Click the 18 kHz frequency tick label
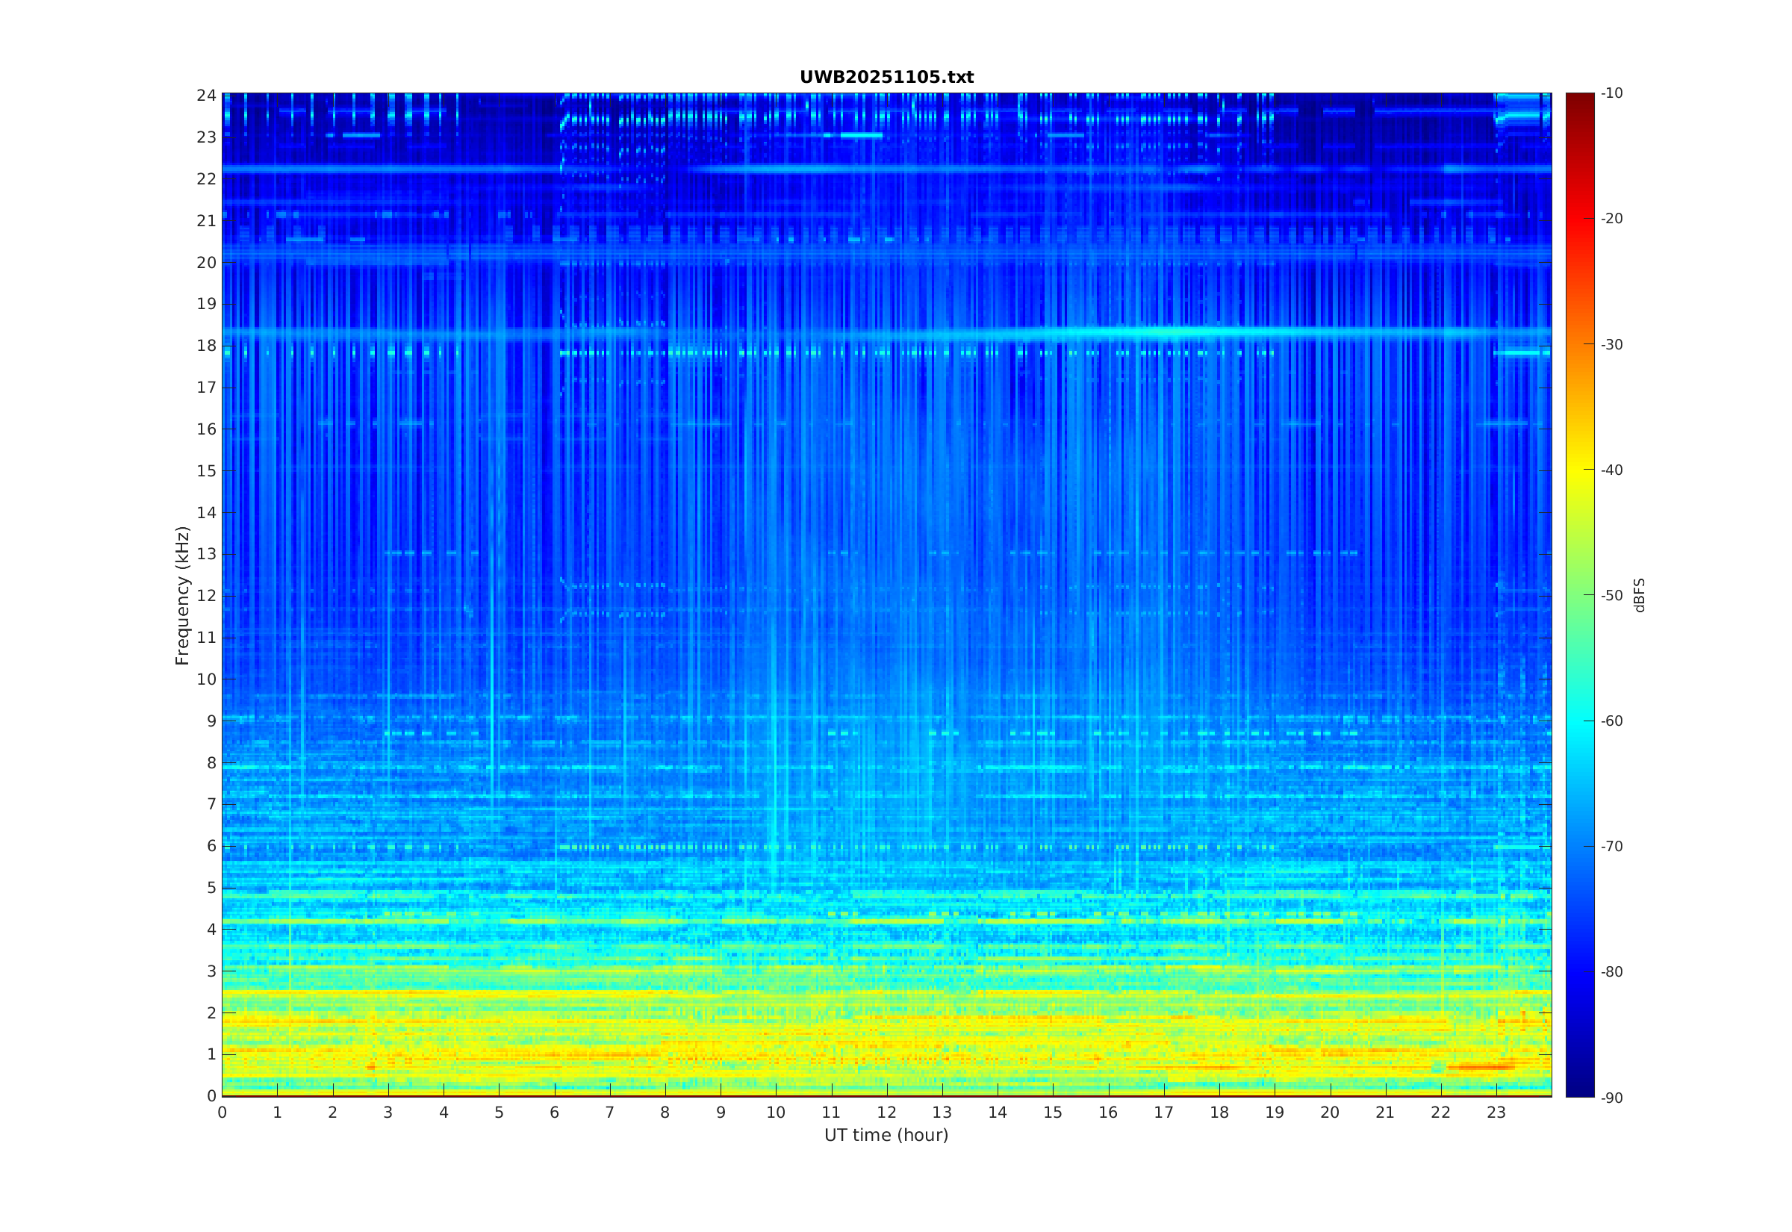Viewport: 1792px width, 1232px height. 206,346
